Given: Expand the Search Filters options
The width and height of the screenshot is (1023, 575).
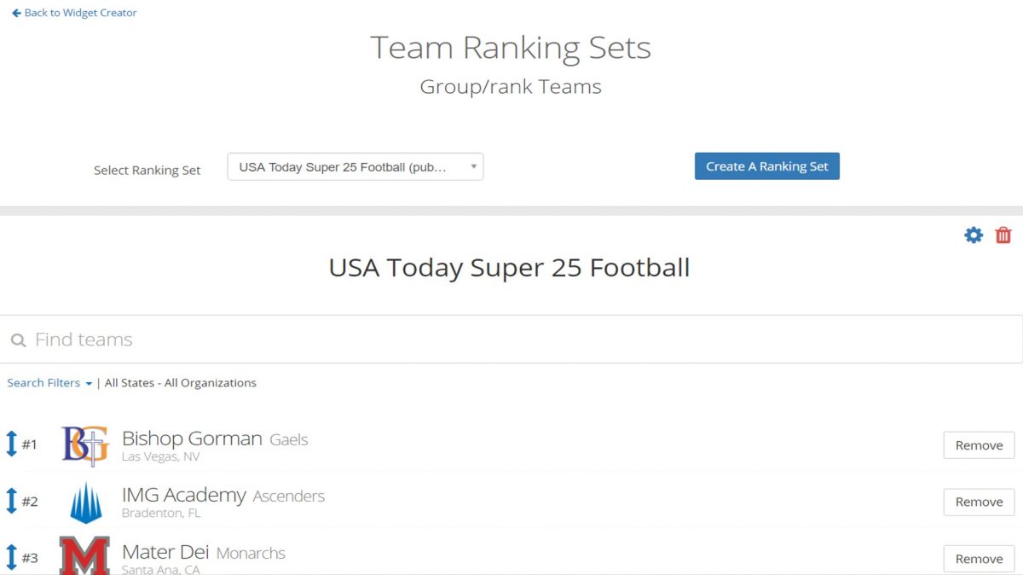Looking at the screenshot, I should click(43, 382).
